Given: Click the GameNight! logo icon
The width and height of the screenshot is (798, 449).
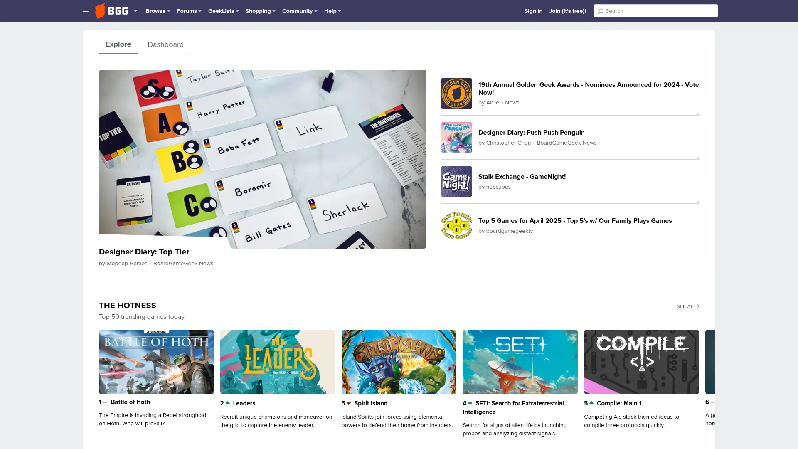Looking at the screenshot, I should [456, 182].
